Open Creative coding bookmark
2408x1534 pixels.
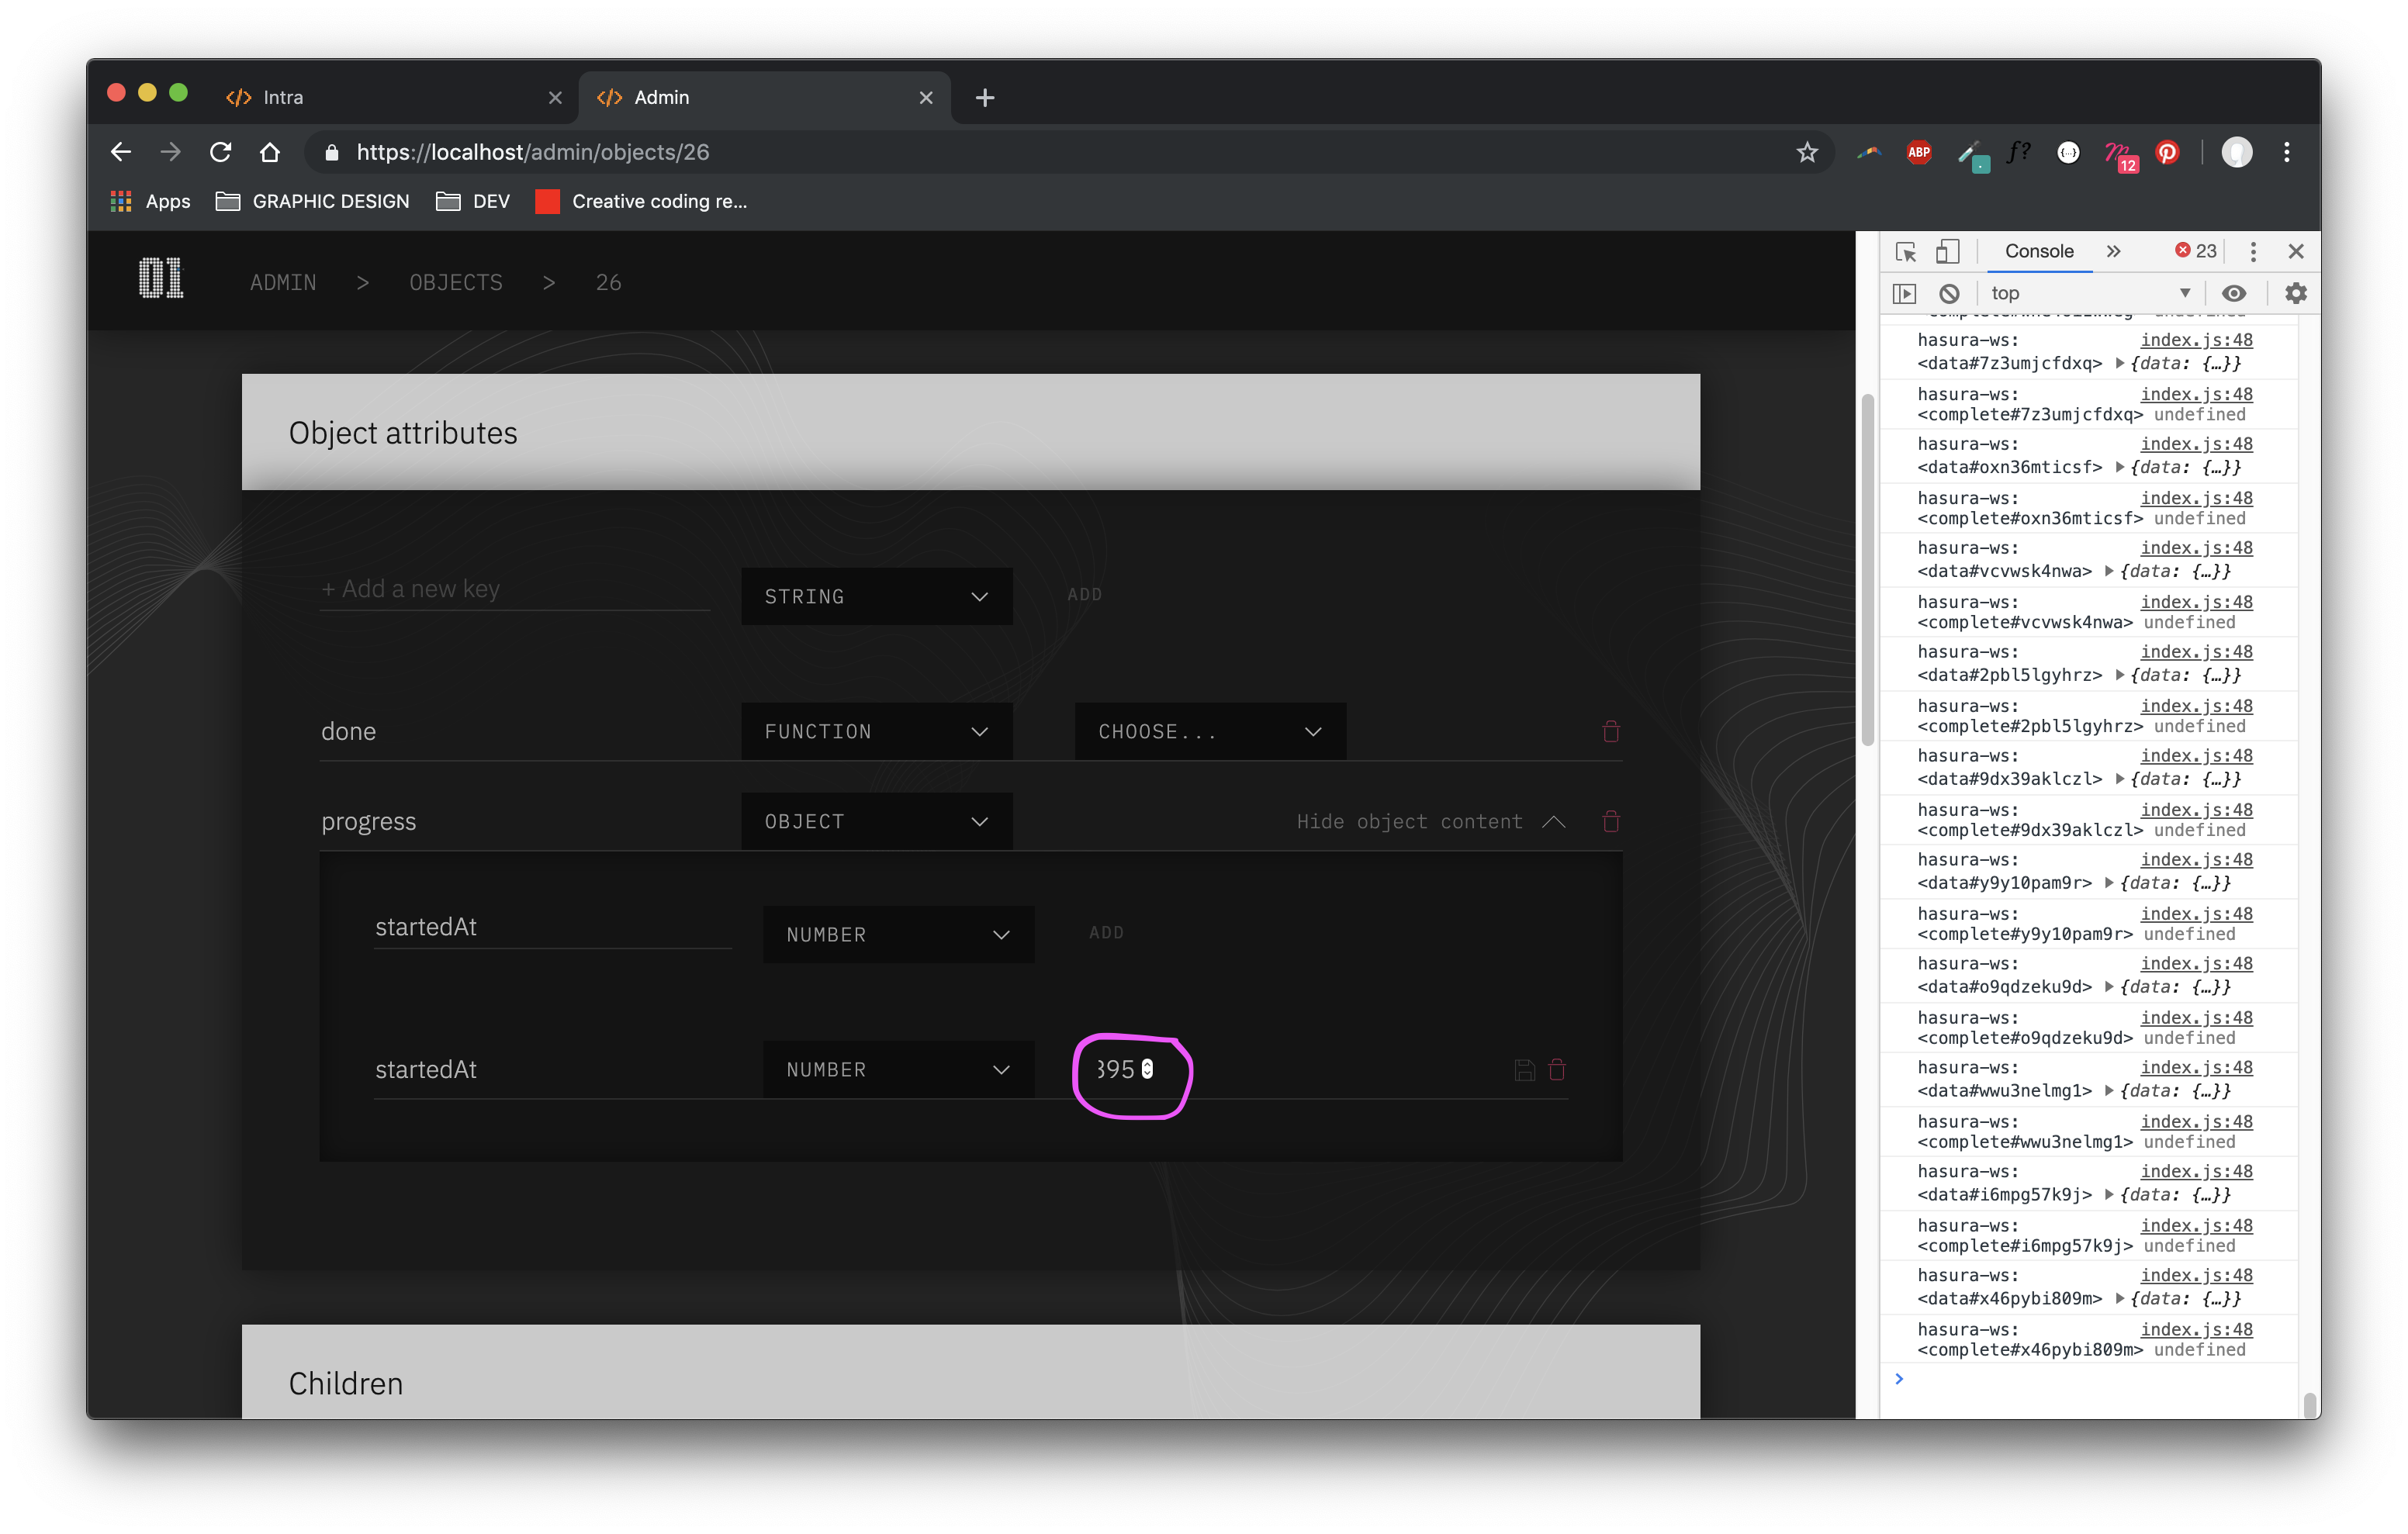(x=641, y=201)
